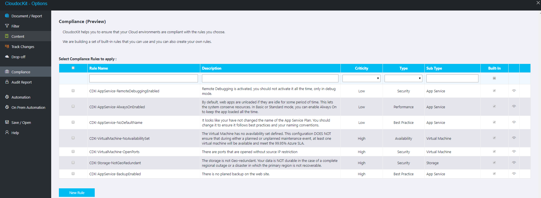Click eye icon for CDK-AppService-BackupEnabled rule
541x198 pixels.
[514, 174]
